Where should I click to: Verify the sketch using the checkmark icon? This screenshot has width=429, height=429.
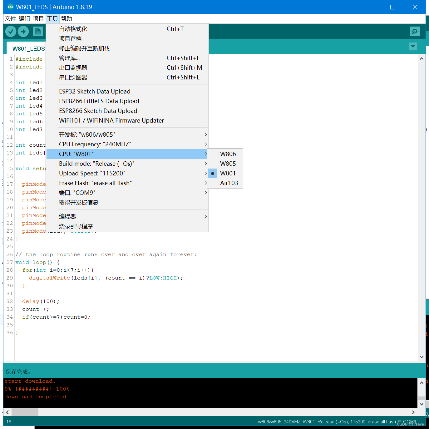(10, 31)
